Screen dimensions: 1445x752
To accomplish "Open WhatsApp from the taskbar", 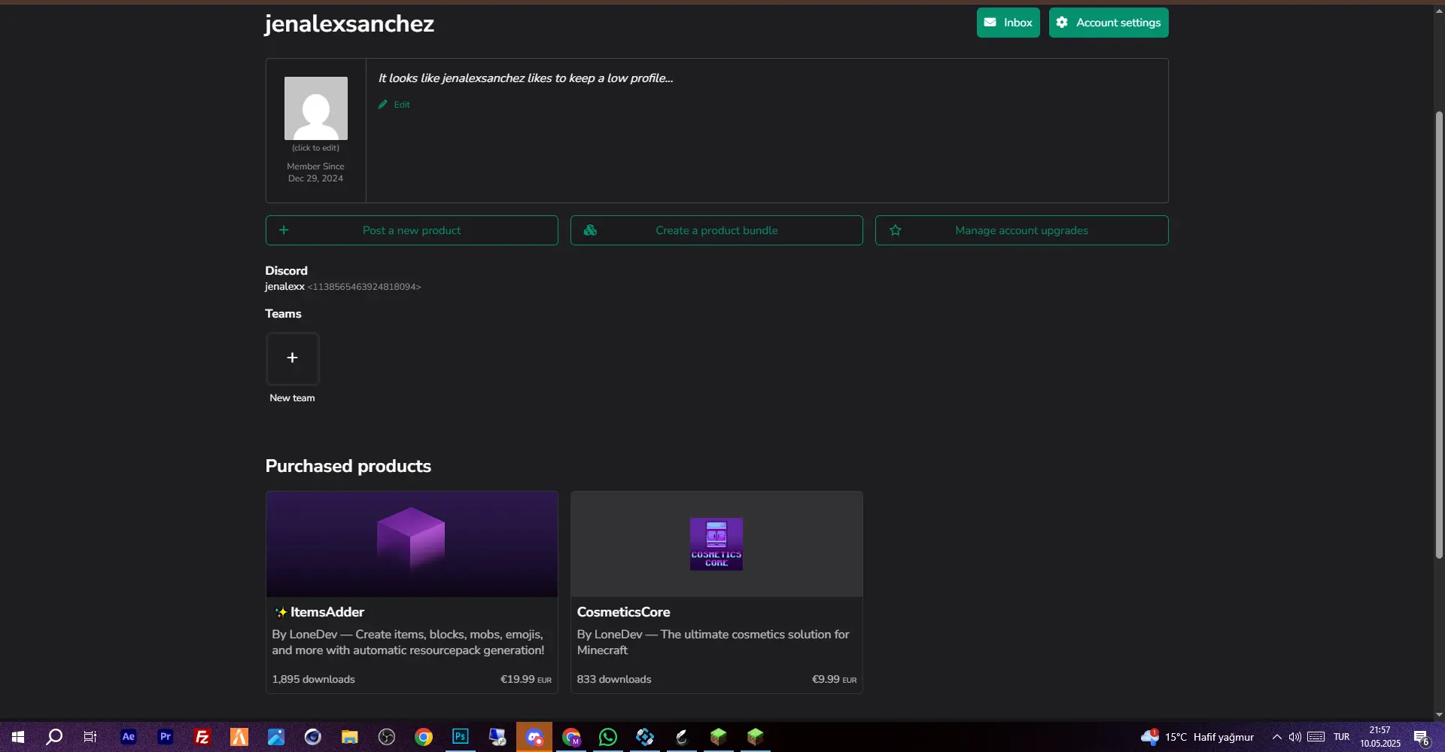I will (x=608, y=737).
